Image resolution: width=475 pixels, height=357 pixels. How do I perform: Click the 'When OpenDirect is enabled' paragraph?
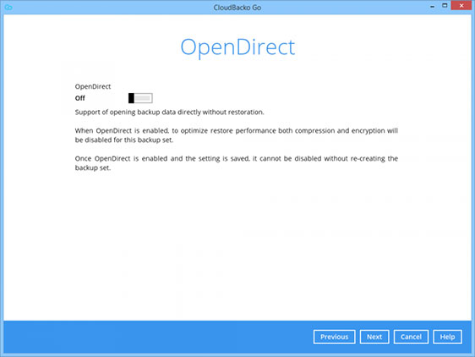(237, 135)
